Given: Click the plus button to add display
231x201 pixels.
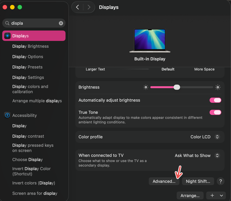Looking at the screenshot, I should pyautogui.click(x=212, y=195).
